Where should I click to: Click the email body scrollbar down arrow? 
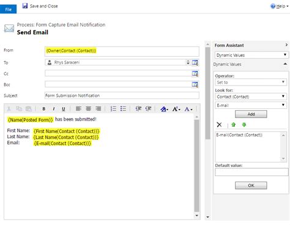tap(197, 215)
